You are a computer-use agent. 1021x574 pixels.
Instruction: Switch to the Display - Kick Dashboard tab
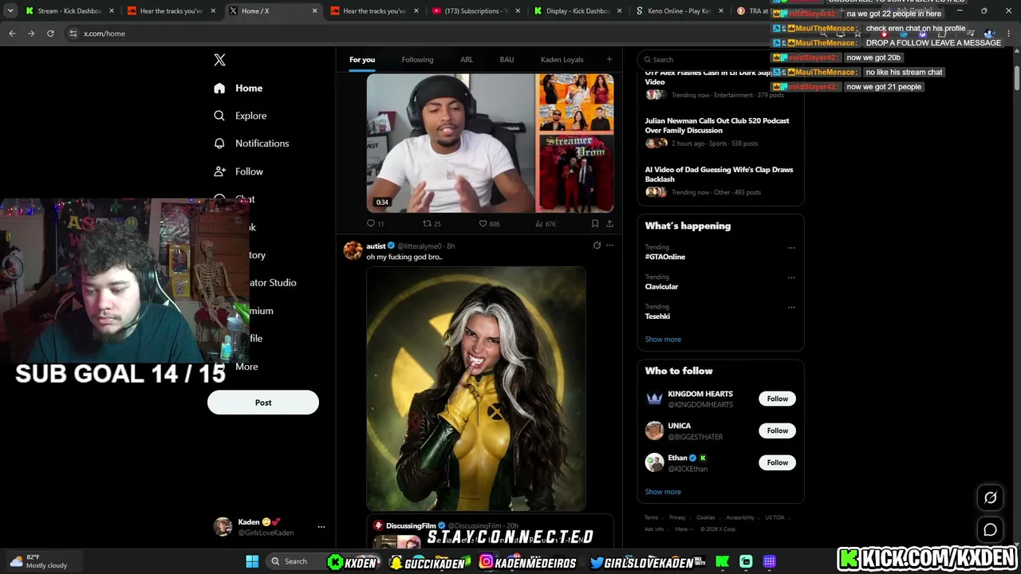[x=578, y=11]
